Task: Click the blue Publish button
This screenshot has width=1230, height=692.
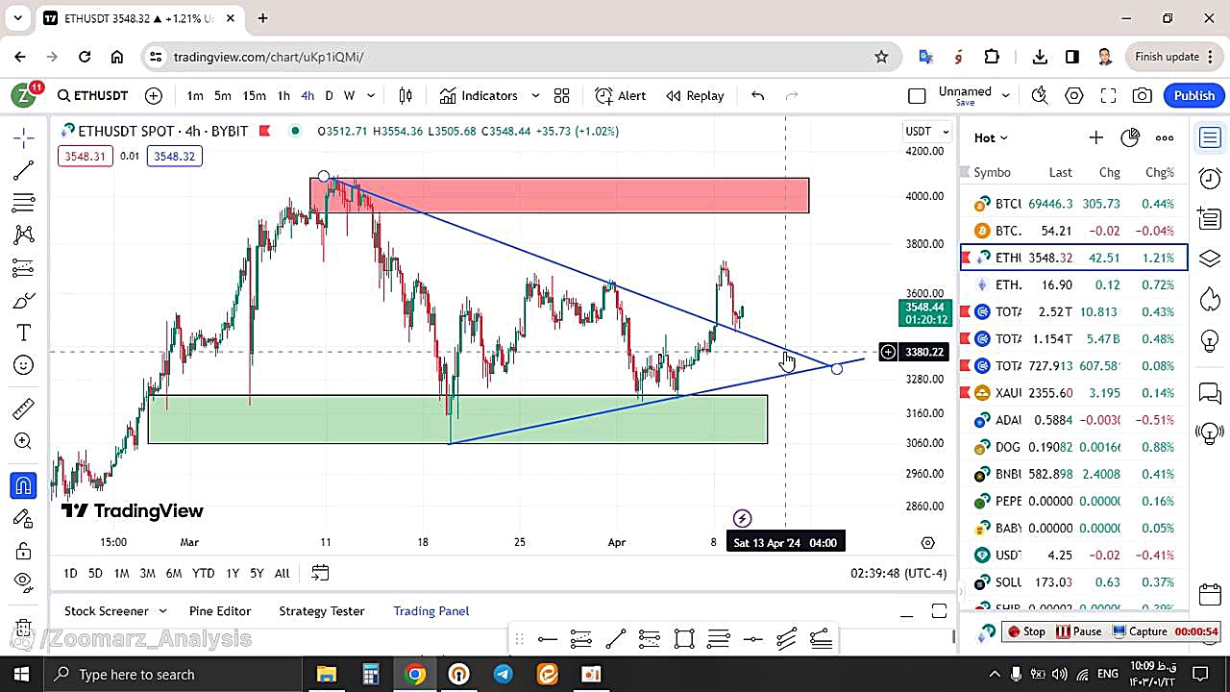Action: tap(1194, 95)
